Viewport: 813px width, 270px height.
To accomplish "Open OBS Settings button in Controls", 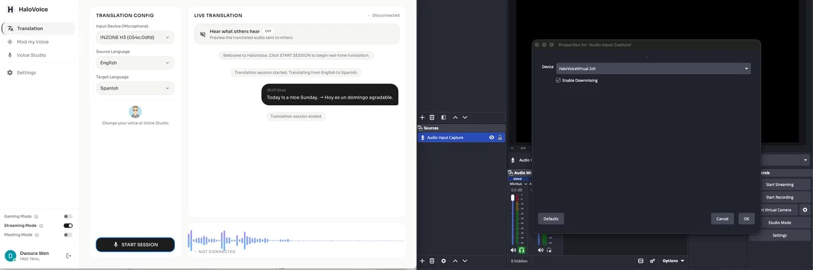I will point(779,235).
